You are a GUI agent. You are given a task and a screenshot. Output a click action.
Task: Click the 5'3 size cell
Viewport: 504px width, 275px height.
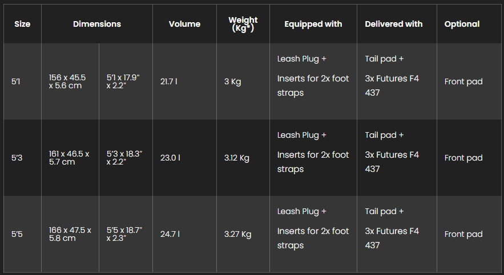[22, 158]
